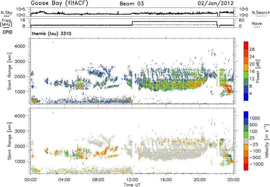Click the '18' tick on frequency axis
270x187 pixels.
(23, 20)
